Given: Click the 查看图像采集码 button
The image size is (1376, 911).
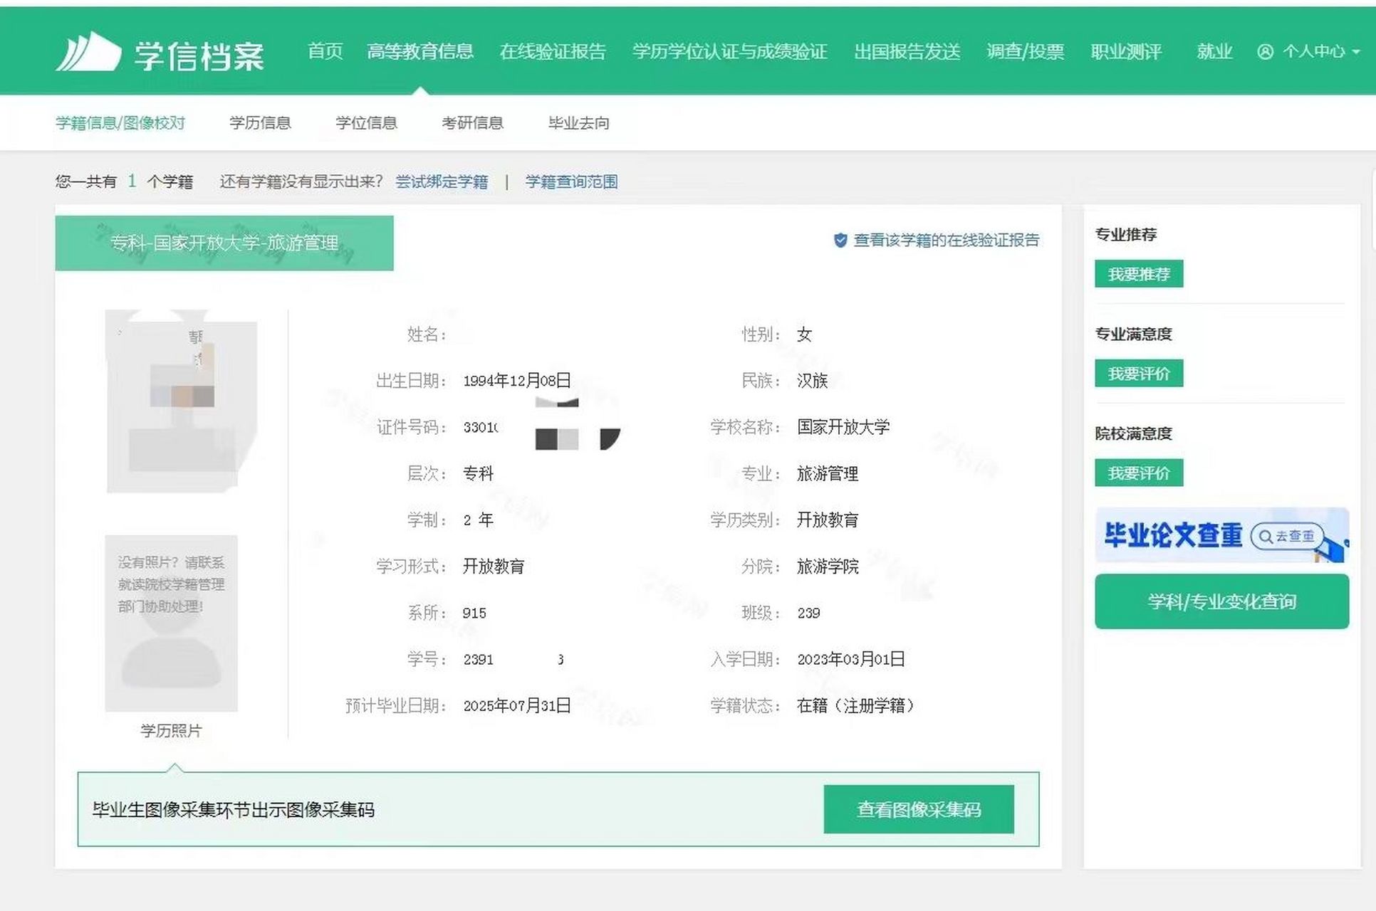Looking at the screenshot, I should point(919,809).
